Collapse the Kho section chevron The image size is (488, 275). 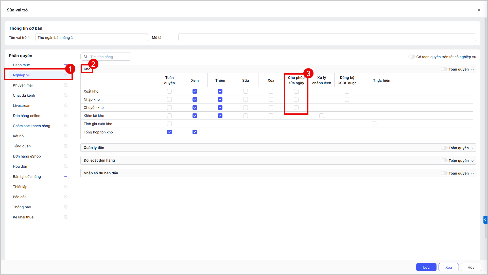(x=473, y=70)
